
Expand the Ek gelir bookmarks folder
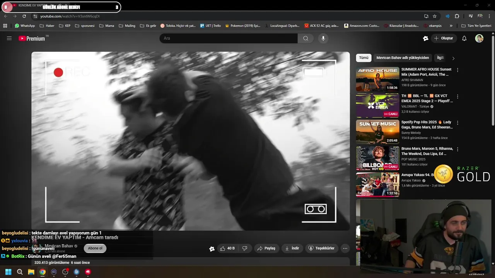(148, 26)
